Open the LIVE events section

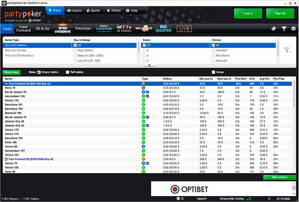[184, 29]
